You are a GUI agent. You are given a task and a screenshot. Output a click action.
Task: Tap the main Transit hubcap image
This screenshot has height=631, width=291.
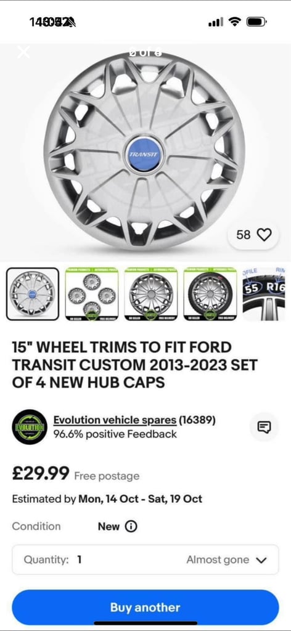click(144, 153)
